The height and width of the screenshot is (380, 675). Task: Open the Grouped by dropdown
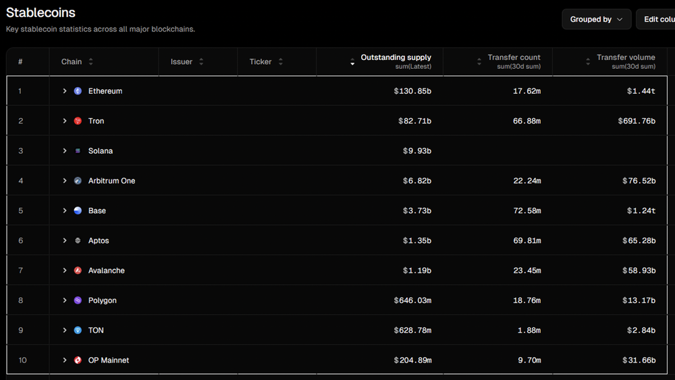click(x=596, y=20)
